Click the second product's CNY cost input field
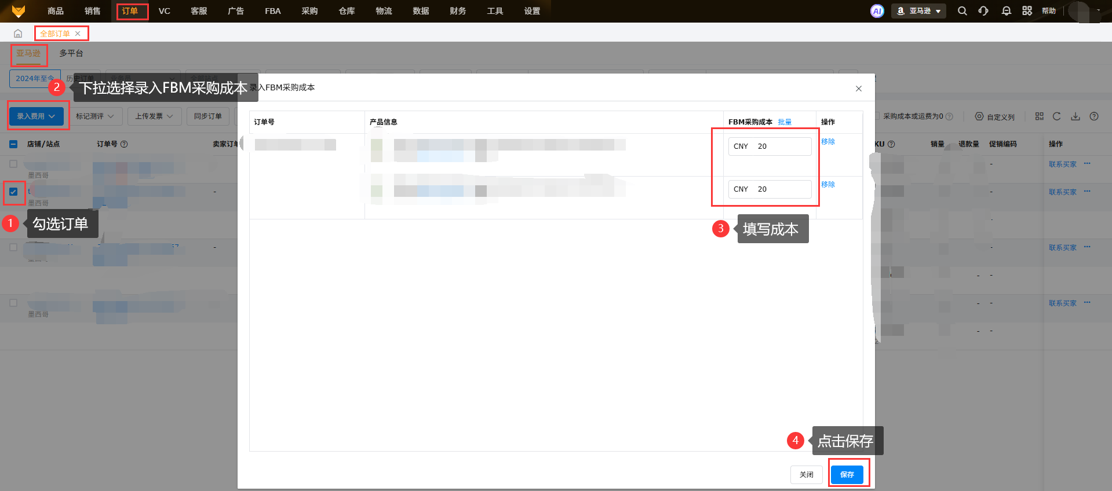1112x491 pixels. (x=770, y=189)
